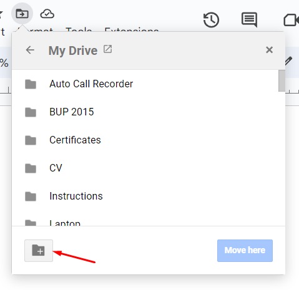Screen dimensions: 299x290
Task: Go back with the arrow in dialog
Action: (x=30, y=50)
